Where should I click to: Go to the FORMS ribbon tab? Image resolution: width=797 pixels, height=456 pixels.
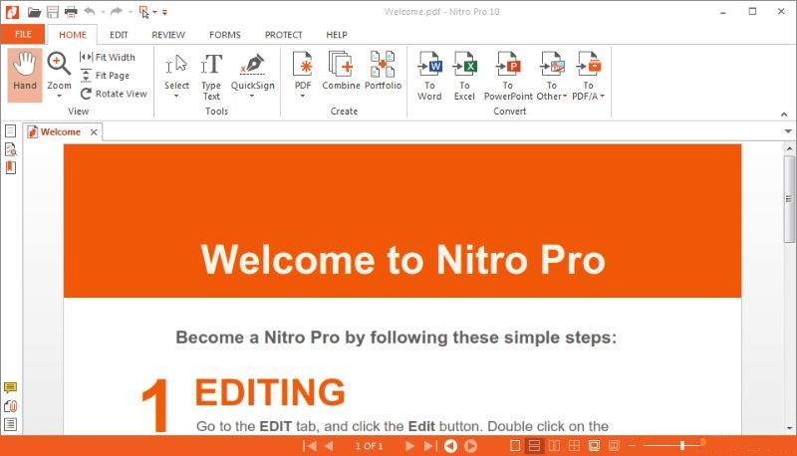[x=225, y=35]
